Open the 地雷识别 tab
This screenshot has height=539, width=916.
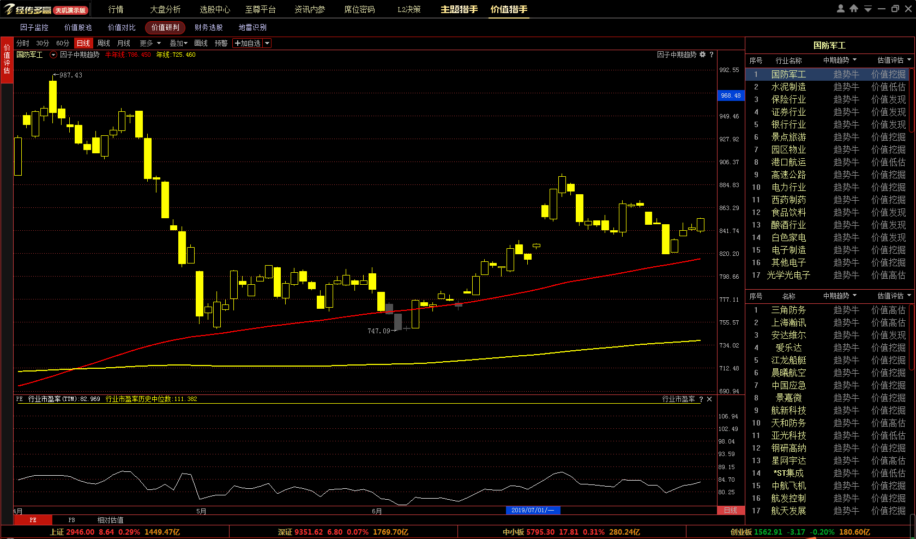[252, 27]
